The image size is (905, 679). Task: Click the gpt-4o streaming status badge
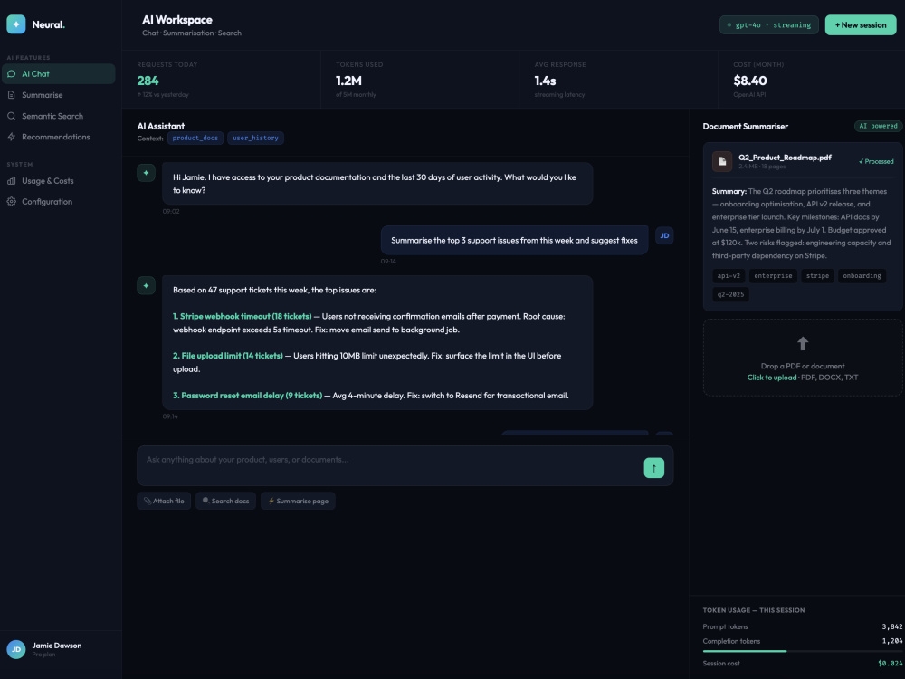(768, 24)
